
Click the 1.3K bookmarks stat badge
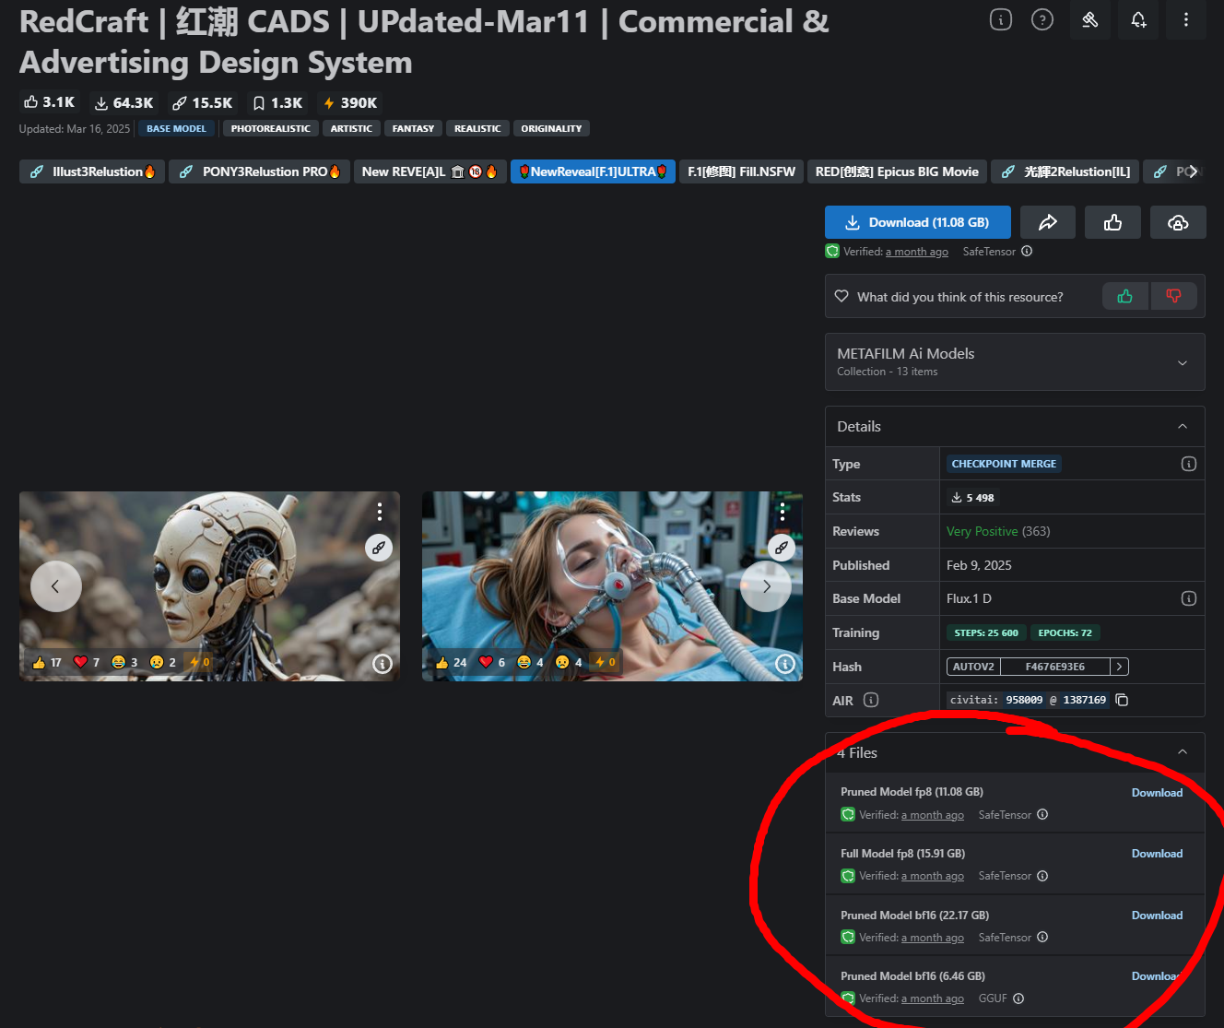tap(277, 102)
